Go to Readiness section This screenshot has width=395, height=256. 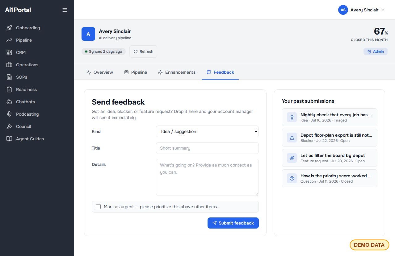coord(37,89)
